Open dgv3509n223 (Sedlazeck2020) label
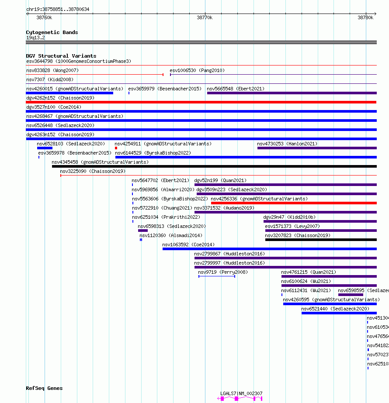 [232, 189]
